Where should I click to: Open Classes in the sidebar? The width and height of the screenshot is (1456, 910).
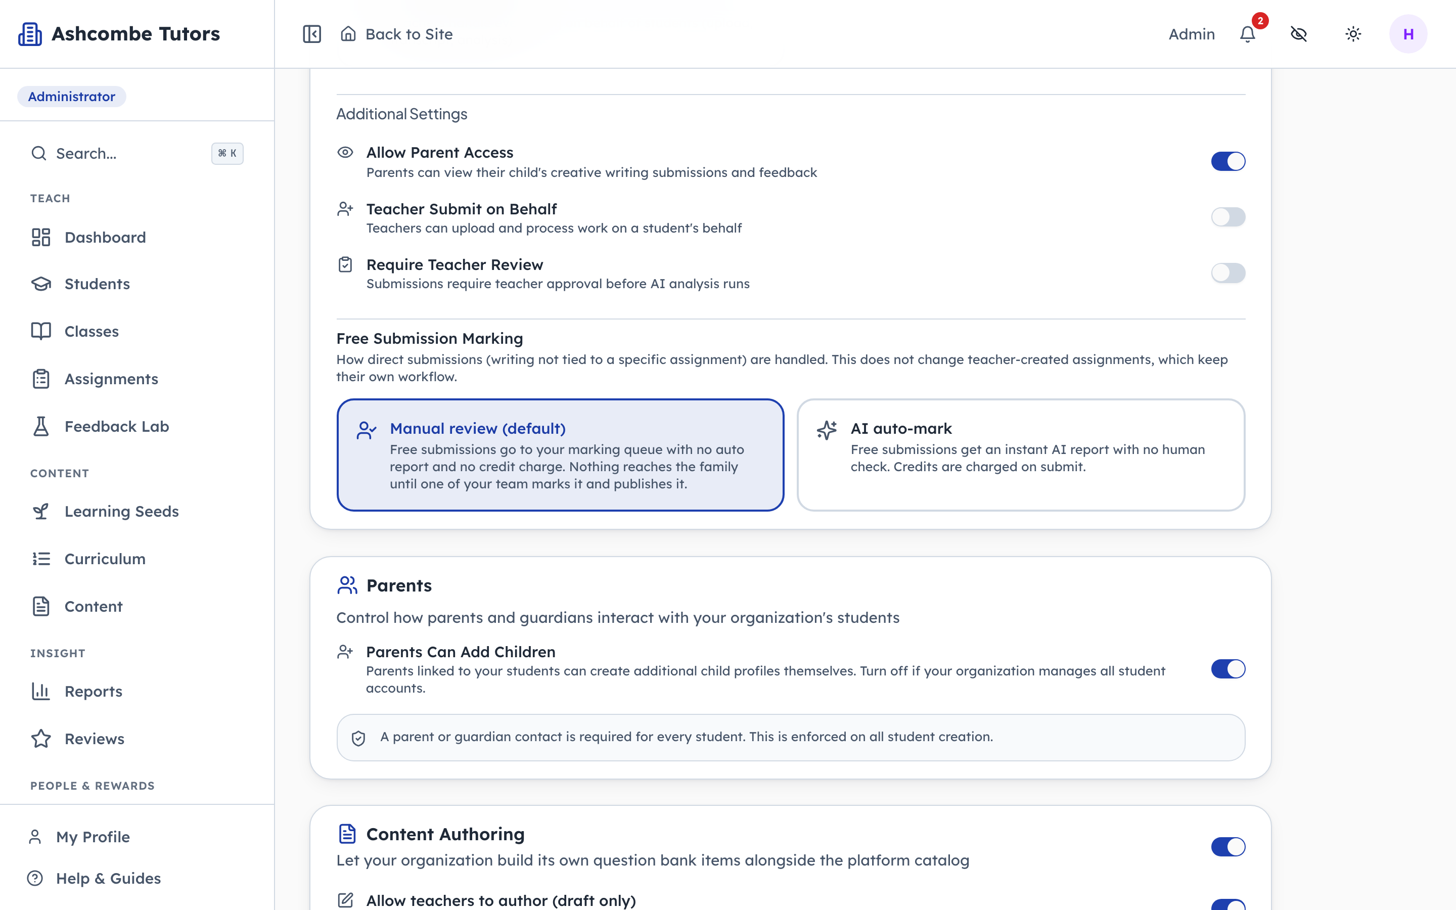coord(137,332)
